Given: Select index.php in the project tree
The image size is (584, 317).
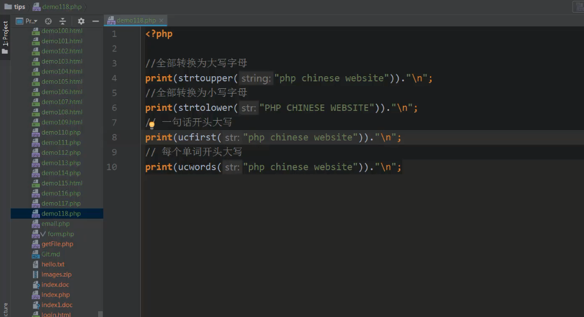Looking at the screenshot, I should tap(55, 295).
